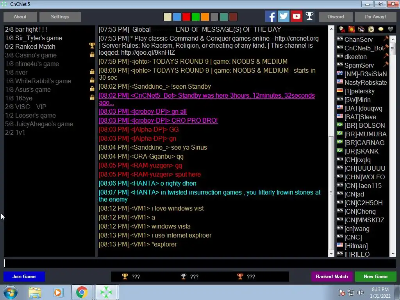Open the Windows Start menu orb
The image size is (400, 300).
[x=10, y=292]
